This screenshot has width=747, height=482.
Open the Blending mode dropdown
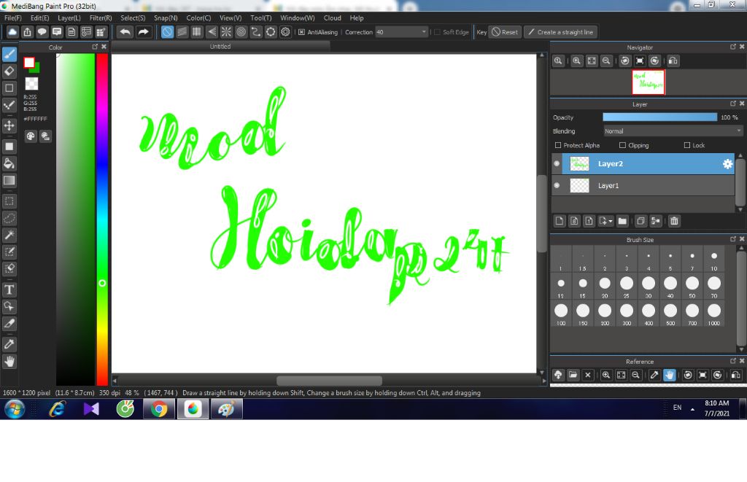(x=673, y=131)
